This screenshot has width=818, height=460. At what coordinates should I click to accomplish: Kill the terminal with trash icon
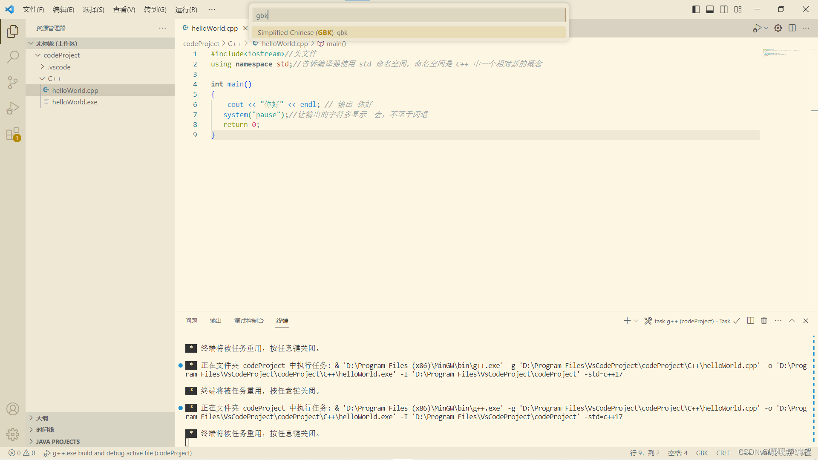click(x=764, y=321)
